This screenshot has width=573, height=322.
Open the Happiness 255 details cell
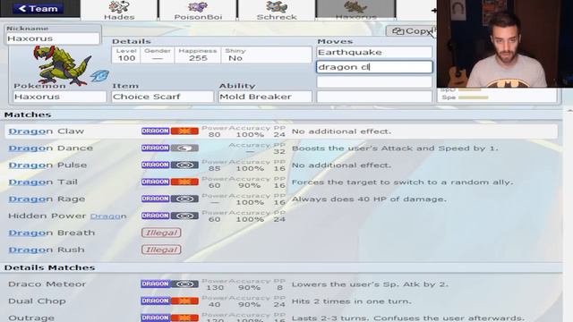click(x=198, y=55)
